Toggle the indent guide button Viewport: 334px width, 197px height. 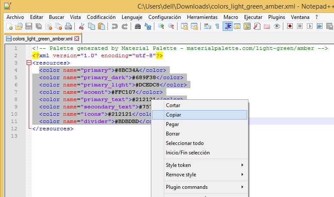click(227, 26)
